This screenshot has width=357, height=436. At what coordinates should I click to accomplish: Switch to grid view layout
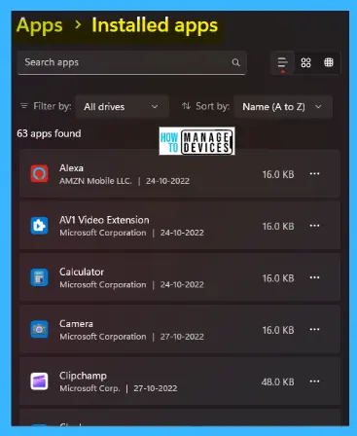[x=305, y=62]
